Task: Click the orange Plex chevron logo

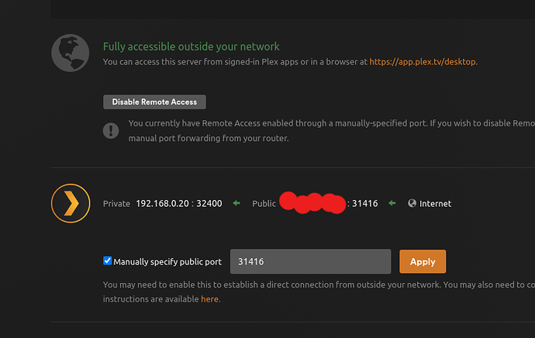Action: click(x=71, y=203)
